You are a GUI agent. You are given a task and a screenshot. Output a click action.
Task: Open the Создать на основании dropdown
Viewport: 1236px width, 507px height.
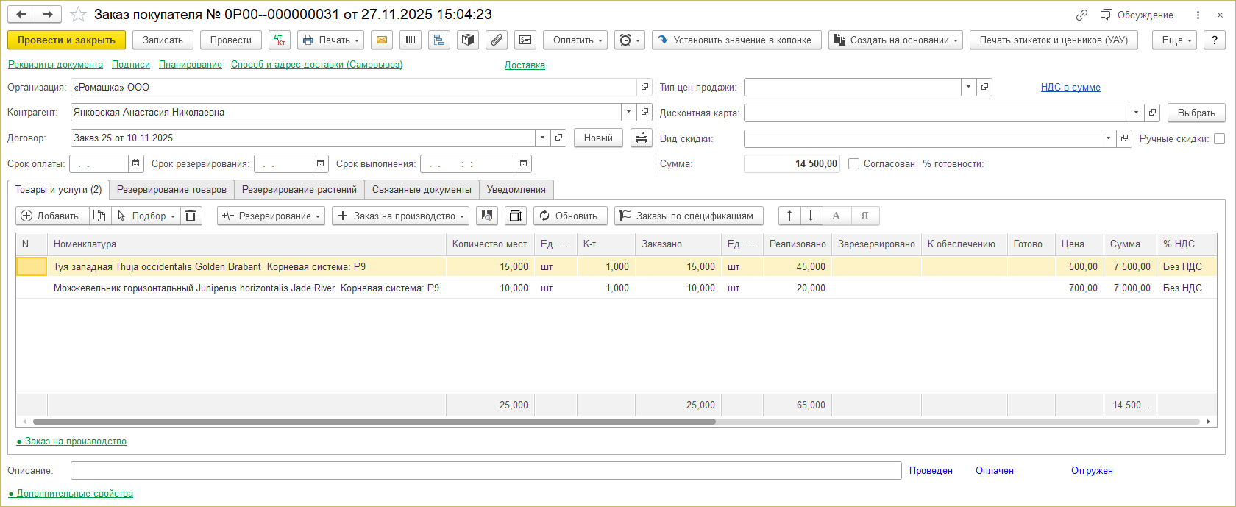click(x=895, y=40)
